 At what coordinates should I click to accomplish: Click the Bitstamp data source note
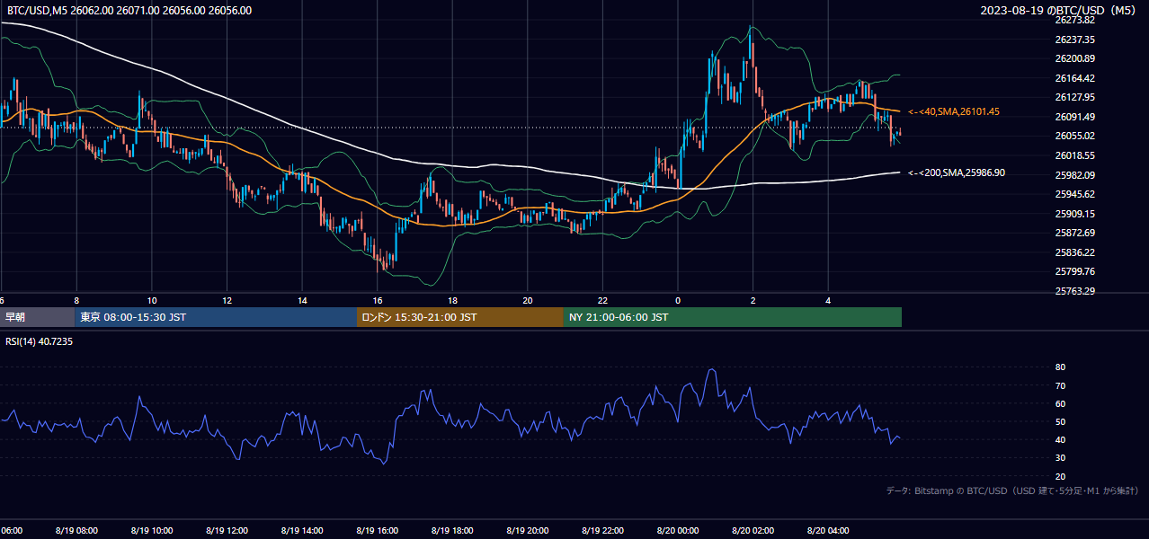[x=1012, y=490]
